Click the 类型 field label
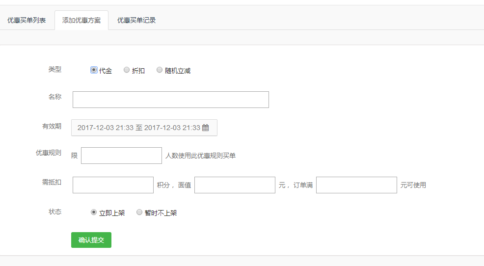Viewport: 484px width, 266px height. [x=55, y=69]
